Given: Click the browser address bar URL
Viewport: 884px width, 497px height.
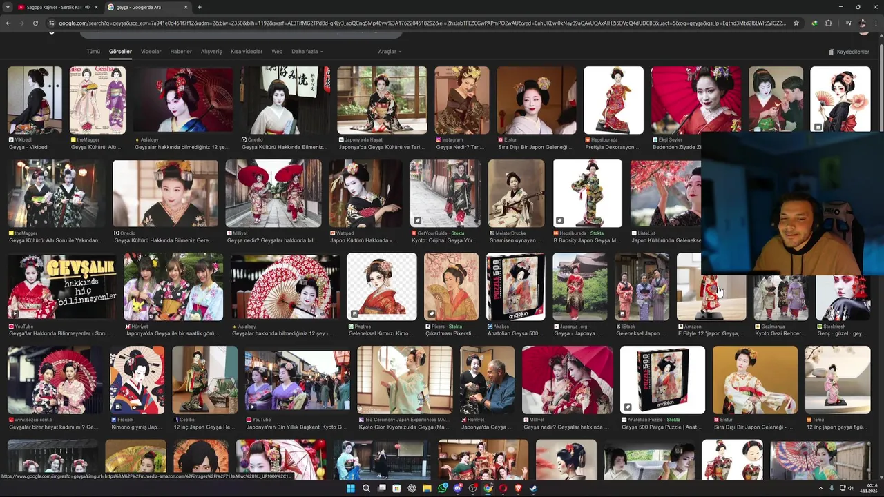Looking at the screenshot, I should [x=423, y=23].
